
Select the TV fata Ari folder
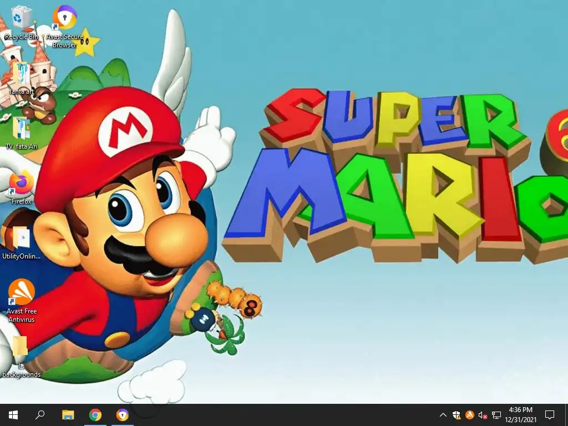click(x=22, y=133)
